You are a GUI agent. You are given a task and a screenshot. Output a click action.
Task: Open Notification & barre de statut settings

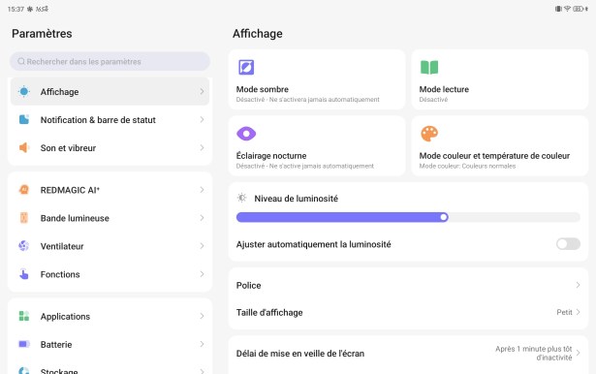coord(110,120)
